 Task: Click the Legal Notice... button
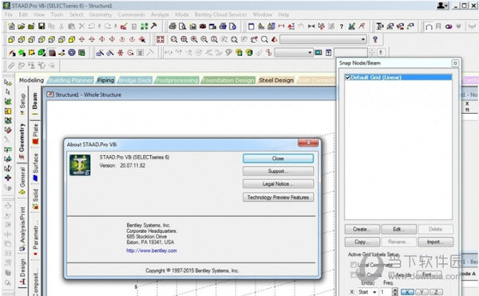(x=278, y=184)
